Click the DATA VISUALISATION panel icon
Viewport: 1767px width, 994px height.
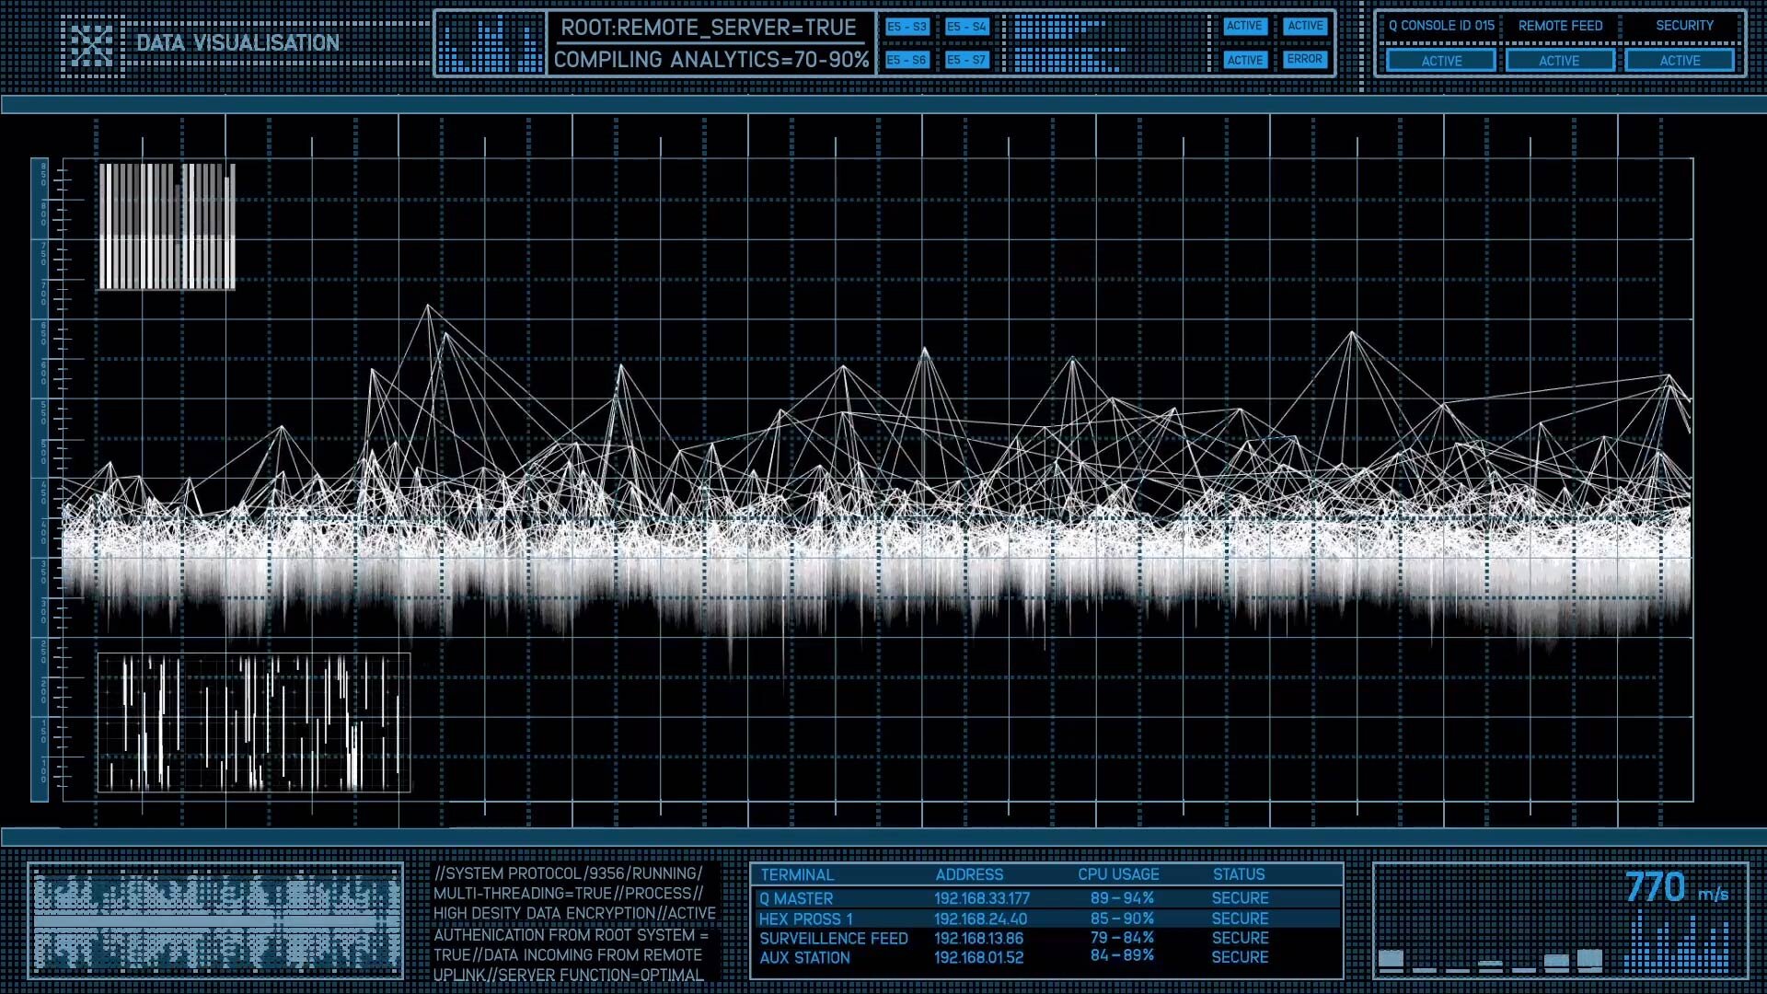click(91, 43)
